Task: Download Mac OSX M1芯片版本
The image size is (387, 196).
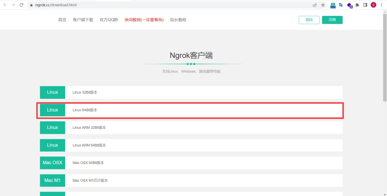Action: point(191,180)
